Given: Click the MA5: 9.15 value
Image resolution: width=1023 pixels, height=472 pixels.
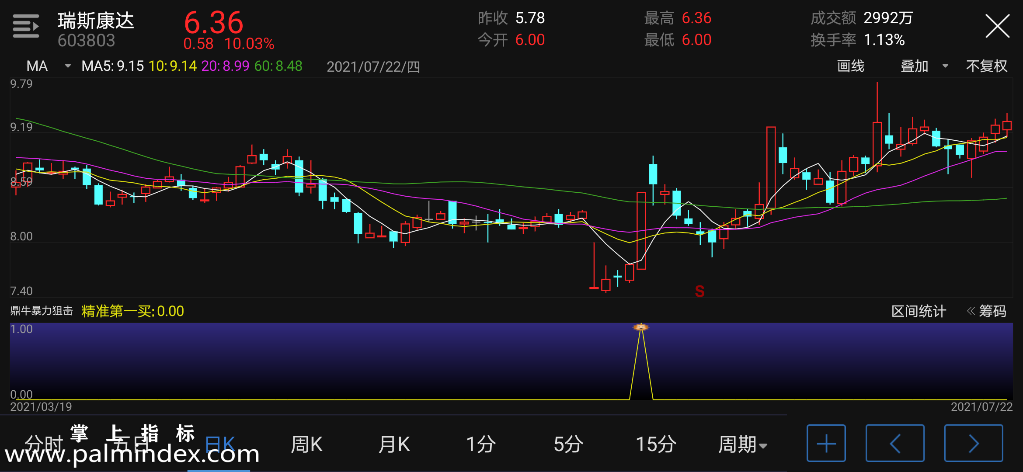Looking at the screenshot, I should tap(112, 66).
